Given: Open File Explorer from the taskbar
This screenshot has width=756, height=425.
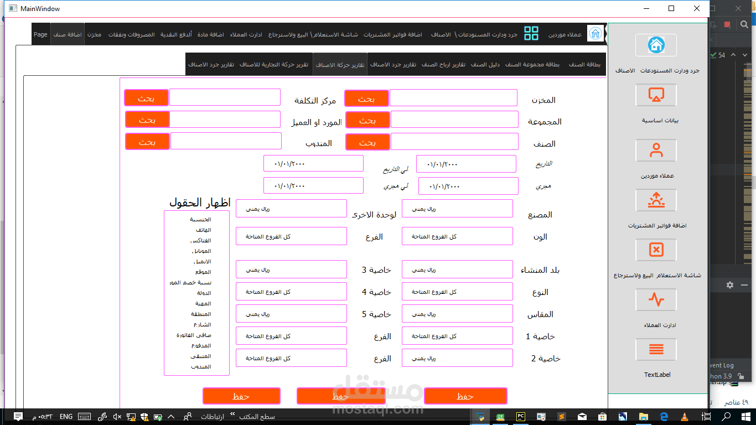Looking at the screenshot, I should point(643,417).
